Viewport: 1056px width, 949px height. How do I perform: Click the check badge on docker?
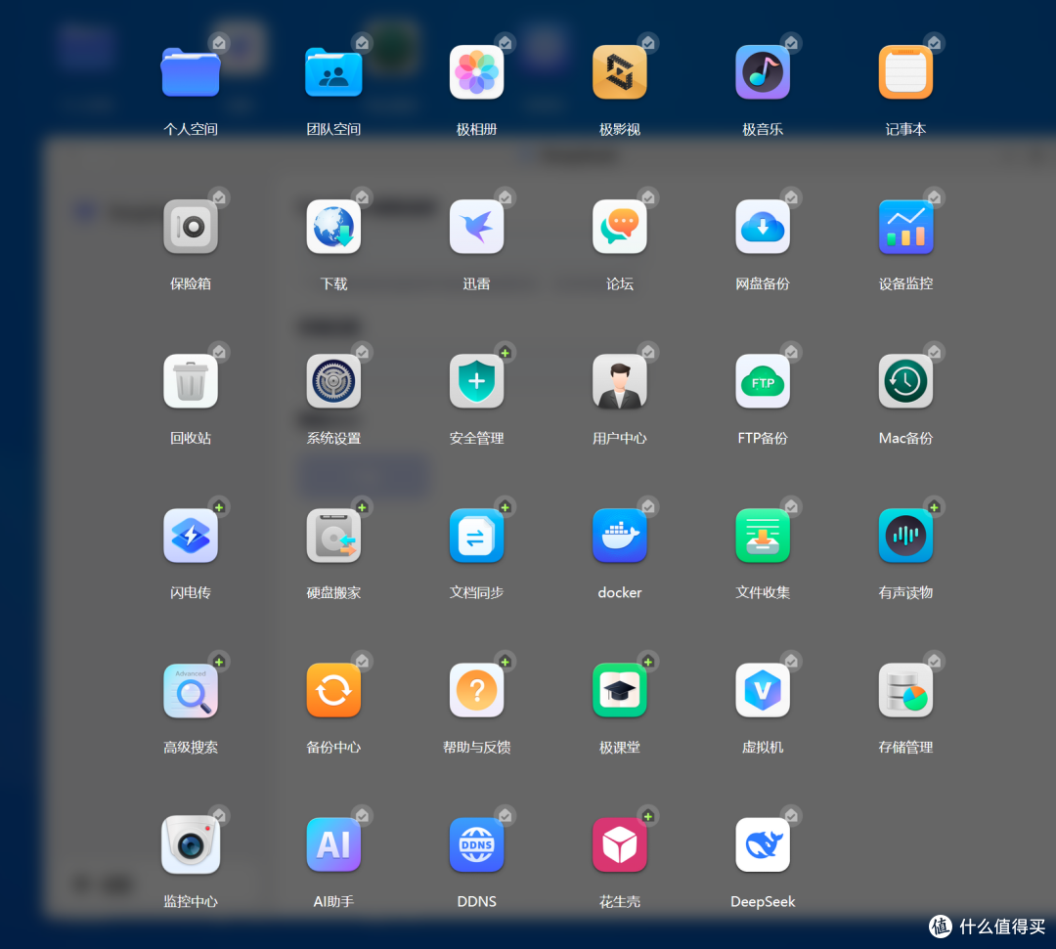648,507
